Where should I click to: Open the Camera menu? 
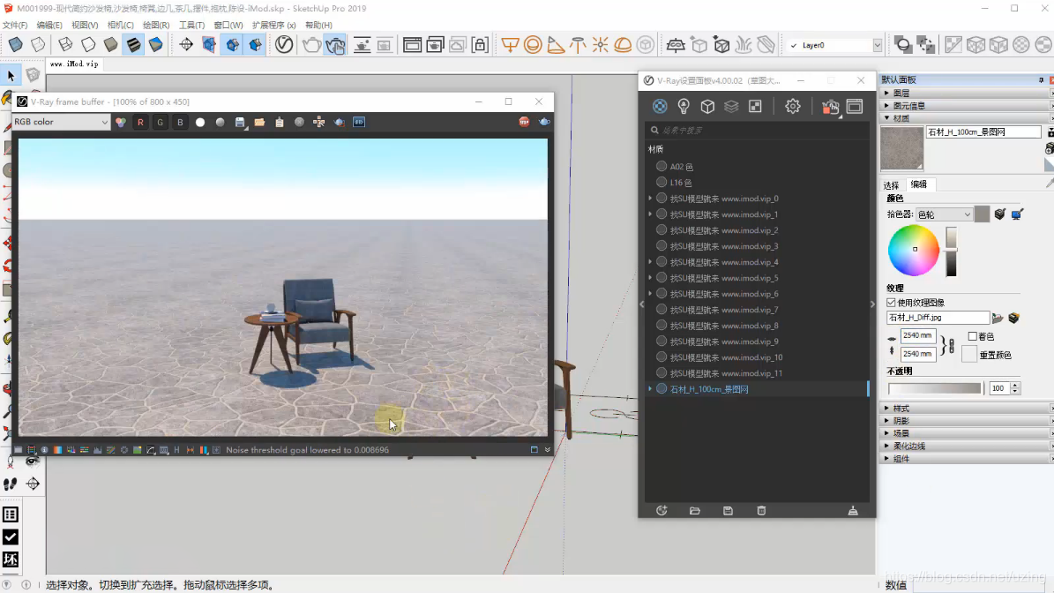coord(120,25)
